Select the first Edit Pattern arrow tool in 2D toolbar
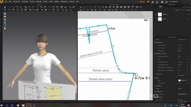191x107 pixels. [80, 7]
